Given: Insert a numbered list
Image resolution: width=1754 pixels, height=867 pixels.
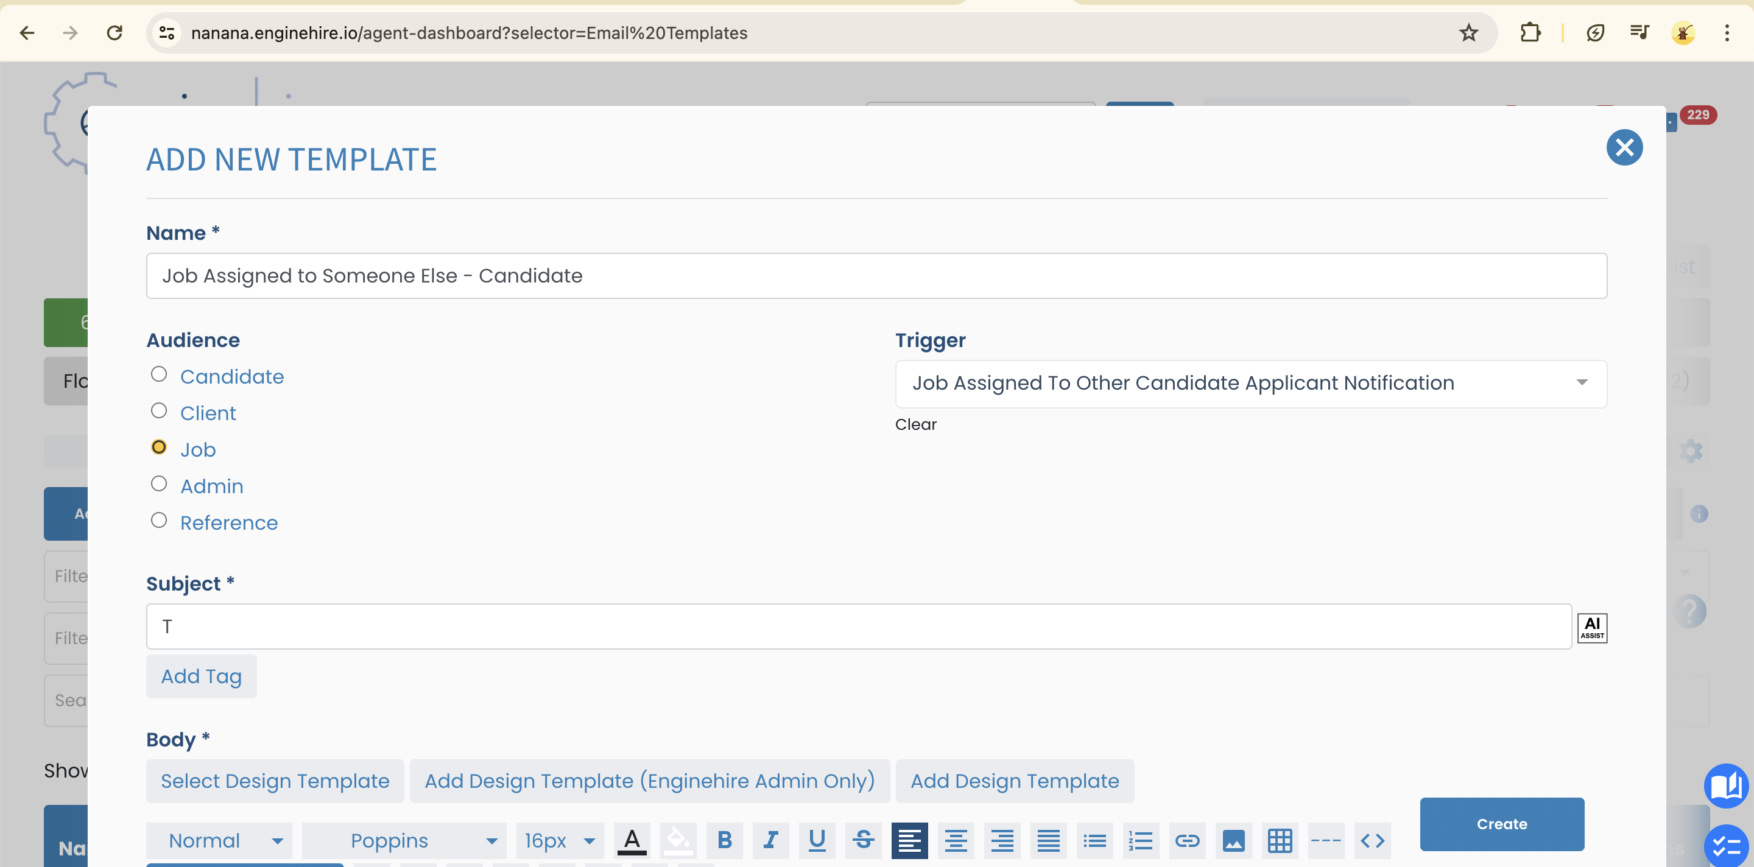Looking at the screenshot, I should pos(1141,840).
